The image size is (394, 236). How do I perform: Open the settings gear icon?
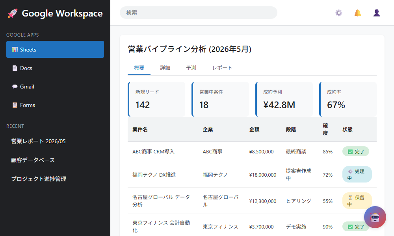click(339, 13)
